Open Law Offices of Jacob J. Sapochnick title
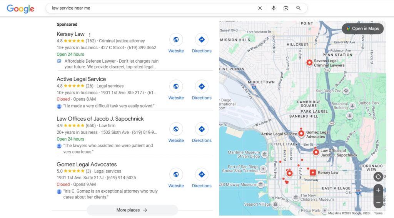Viewport: 394px width, 218px height. tap(100, 119)
